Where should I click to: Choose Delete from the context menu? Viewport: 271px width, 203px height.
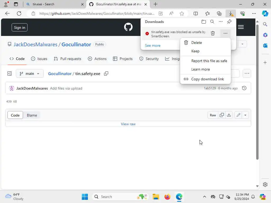(x=205, y=43)
